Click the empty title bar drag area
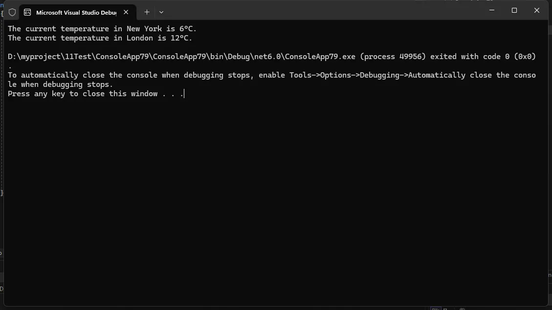552x310 pixels. point(318,11)
